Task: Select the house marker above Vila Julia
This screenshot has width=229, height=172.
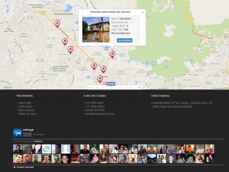Action: (x=70, y=50)
